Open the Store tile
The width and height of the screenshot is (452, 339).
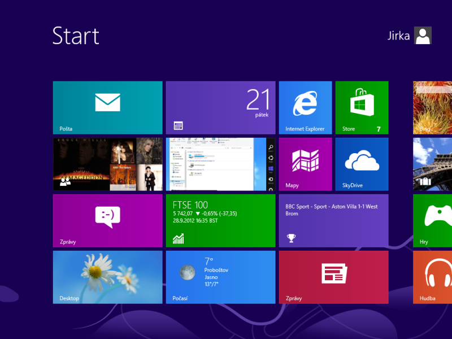point(362,107)
